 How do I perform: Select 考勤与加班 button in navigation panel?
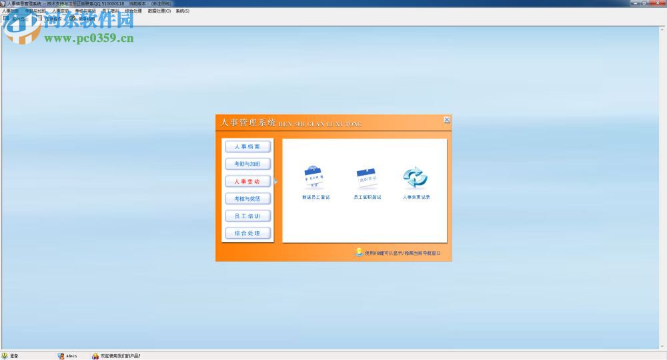[x=248, y=164]
